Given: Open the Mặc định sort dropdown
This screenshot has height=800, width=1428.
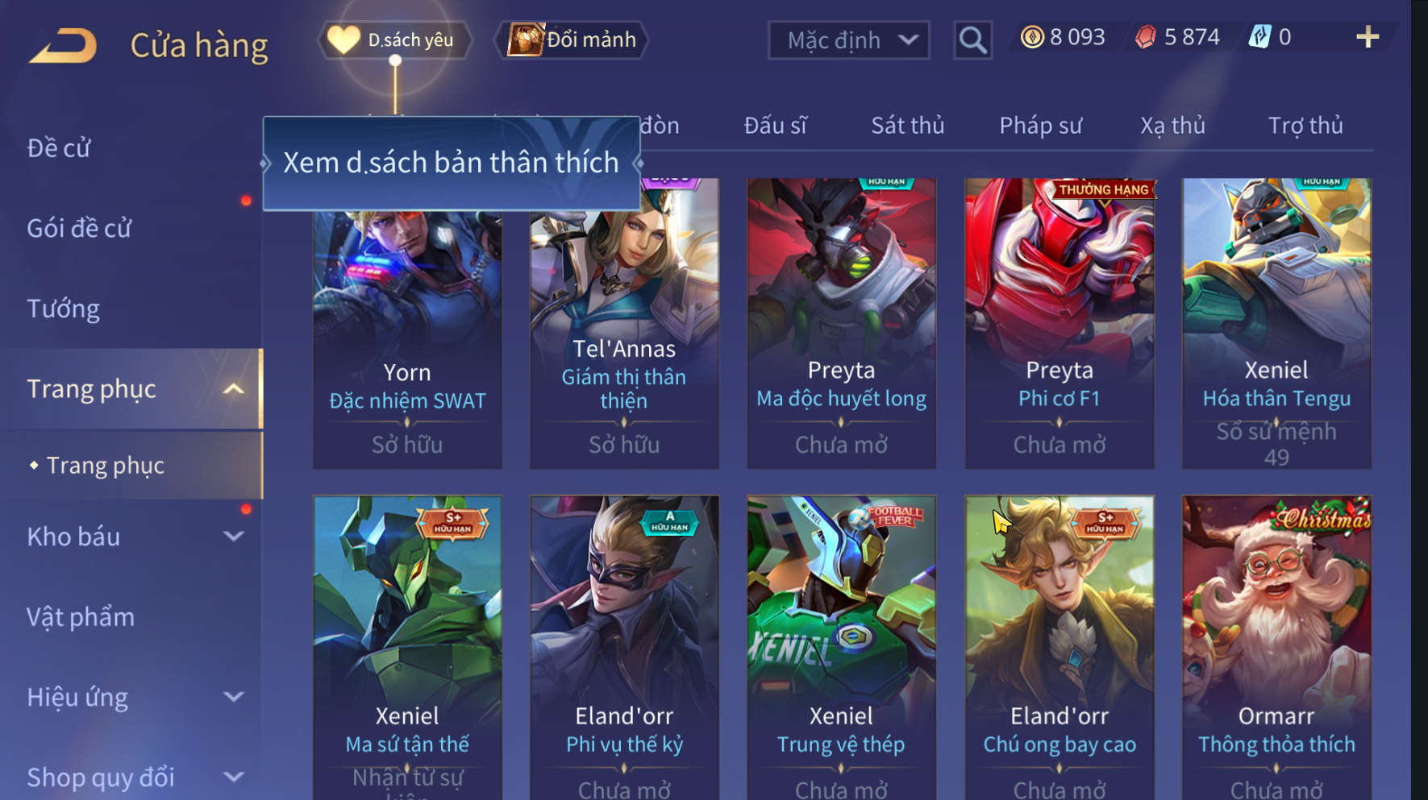Looking at the screenshot, I should 848,39.
